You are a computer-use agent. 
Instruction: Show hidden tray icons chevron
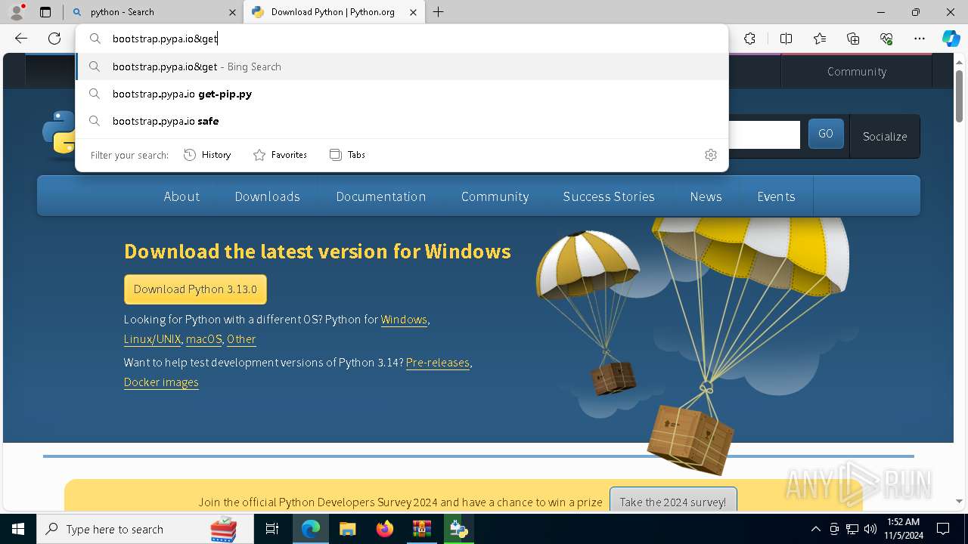coord(815,529)
